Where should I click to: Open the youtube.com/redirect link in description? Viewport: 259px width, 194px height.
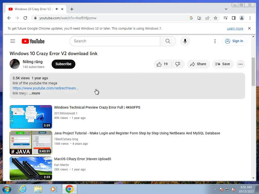pos(46,88)
